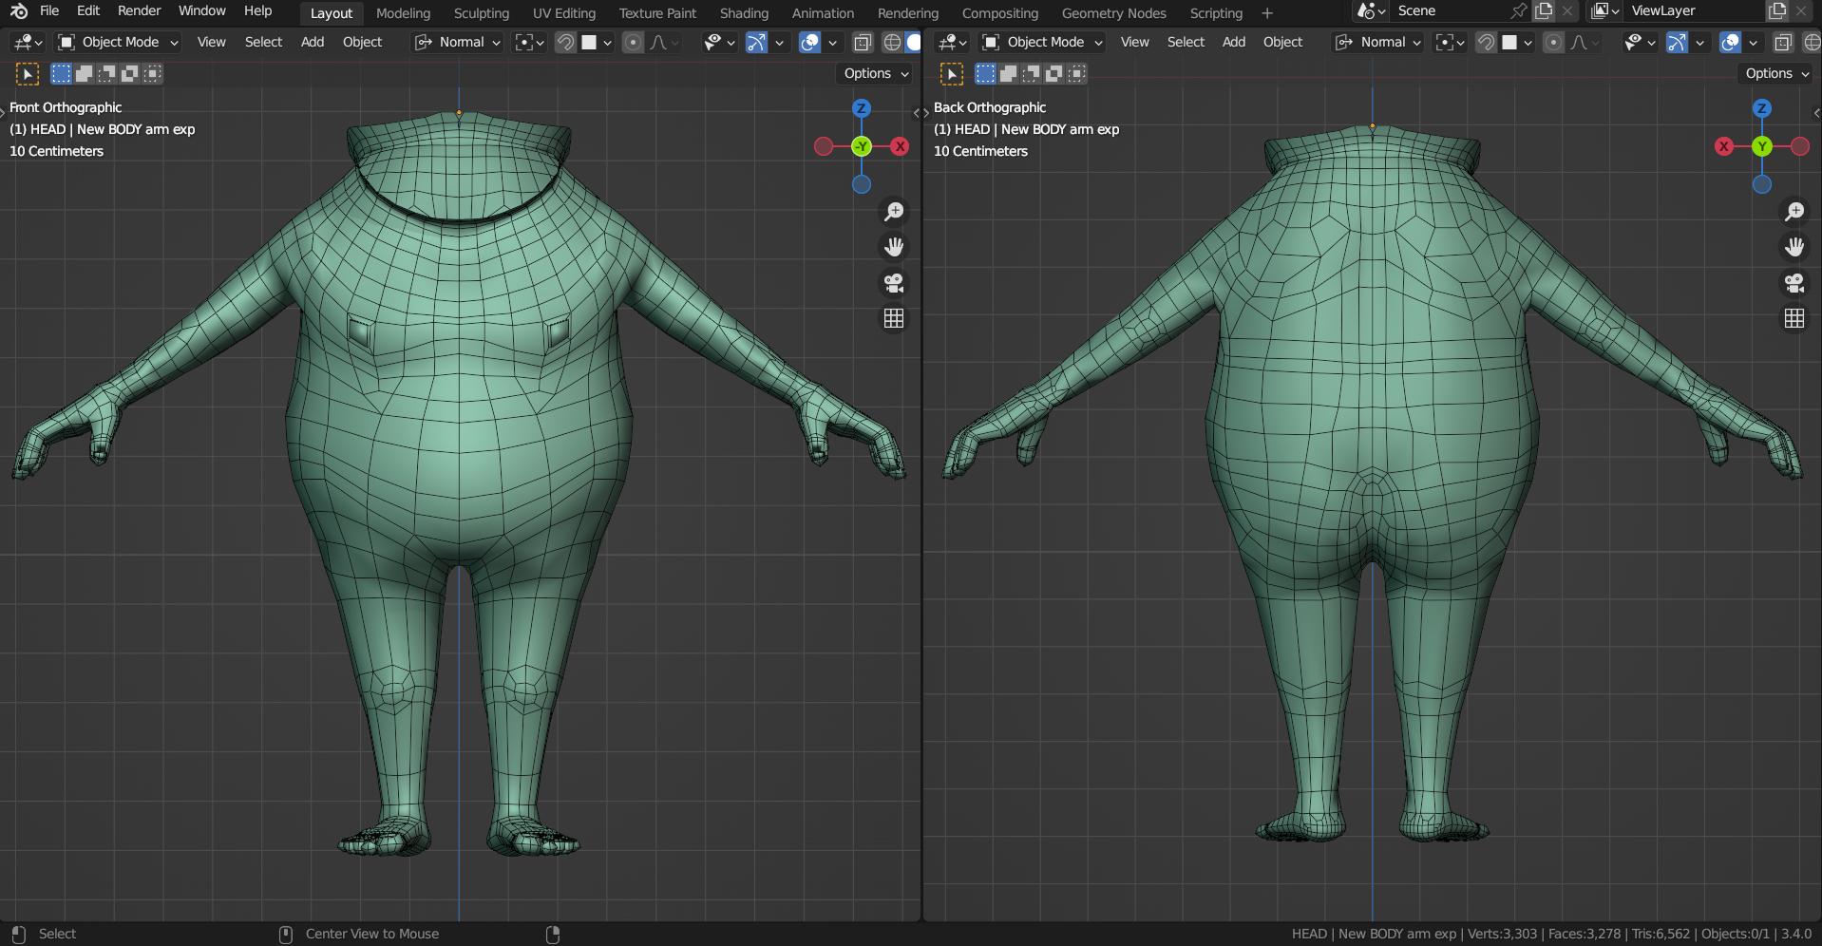Open Normal orientation dropdown in right viewport
1822x946 pixels.
1378,43
